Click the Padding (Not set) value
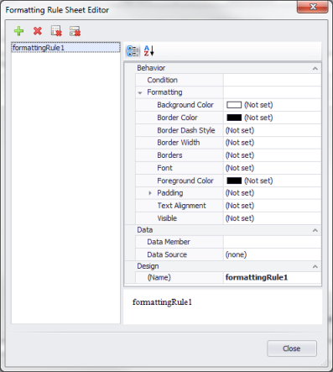This screenshot has width=333, height=372. click(x=272, y=193)
